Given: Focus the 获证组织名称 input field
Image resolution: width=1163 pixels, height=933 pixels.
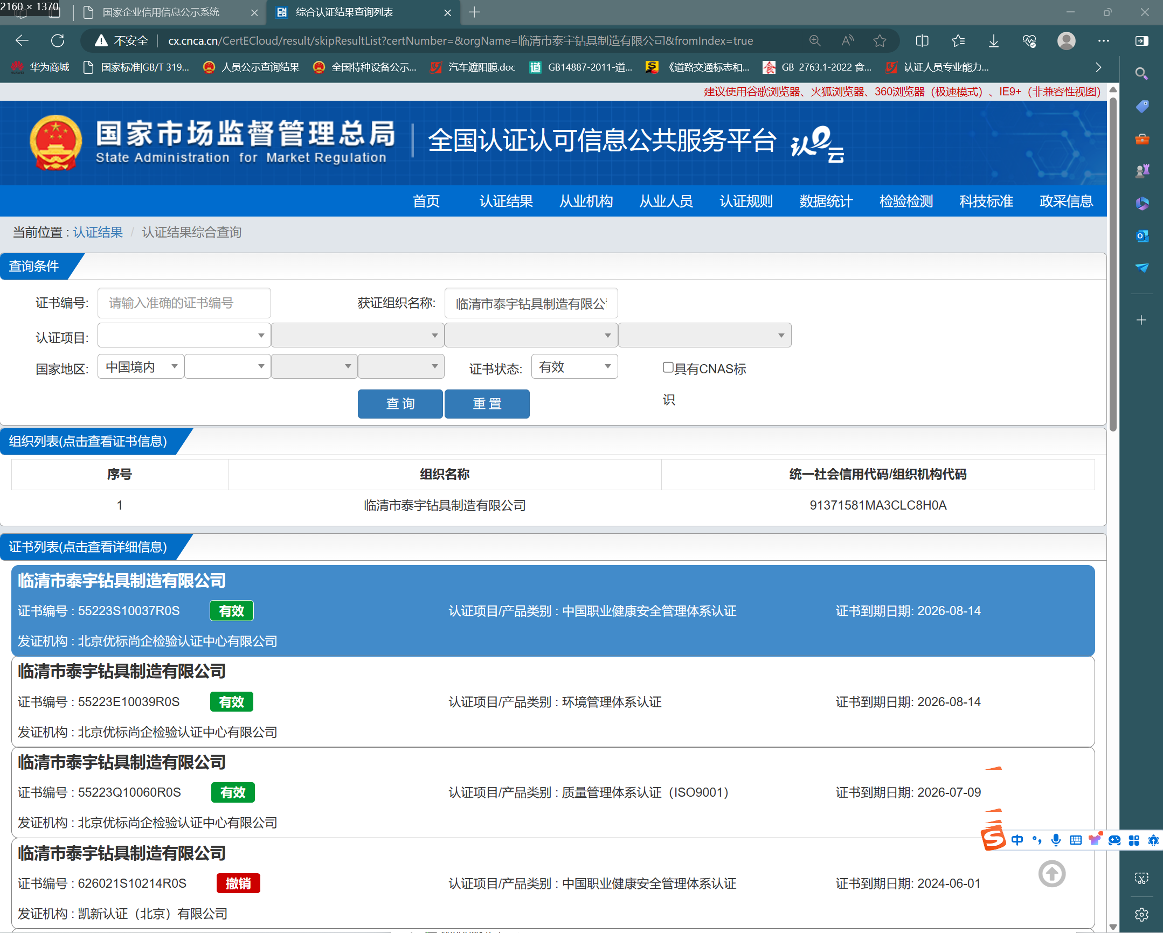Looking at the screenshot, I should click(x=531, y=303).
